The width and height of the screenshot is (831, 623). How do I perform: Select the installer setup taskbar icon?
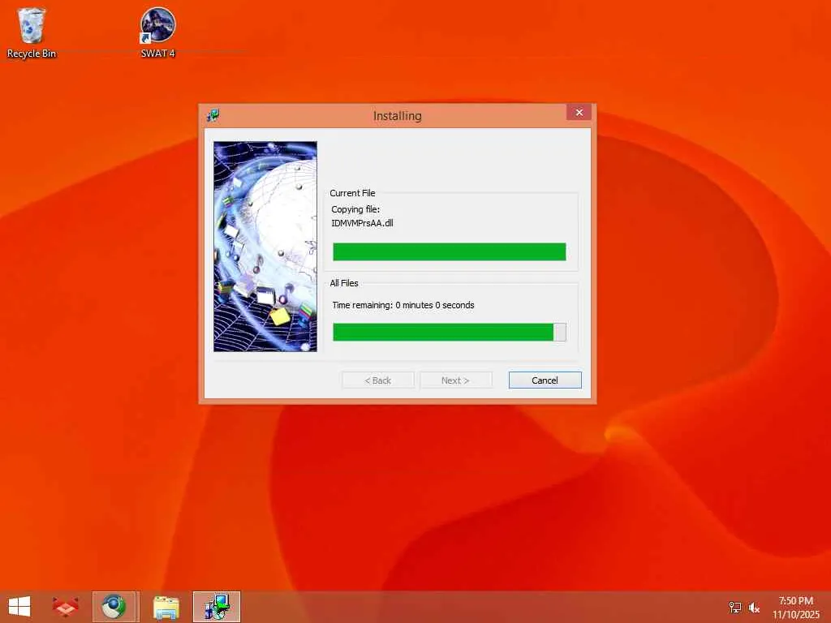pos(217,607)
